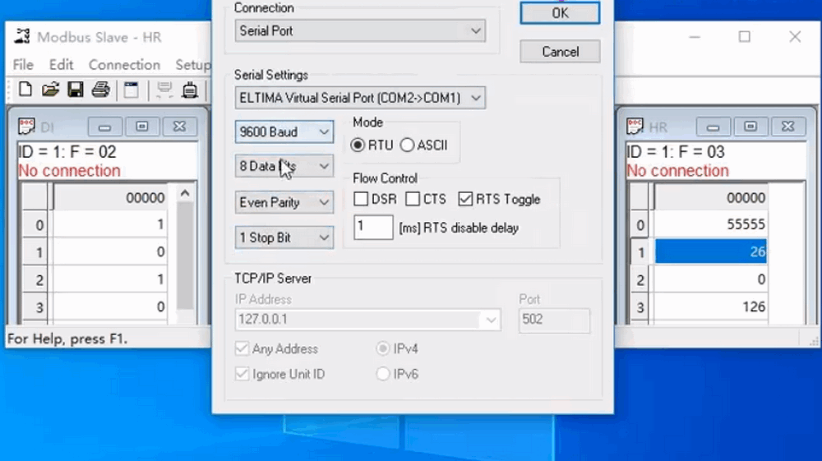The width and height of the screenshot is (822, 461).
Task: Click the Print toolbar icon
Action: [x=100, y=90]
